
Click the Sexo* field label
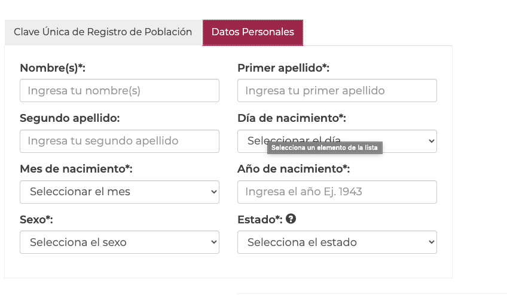tap(36, 220)
